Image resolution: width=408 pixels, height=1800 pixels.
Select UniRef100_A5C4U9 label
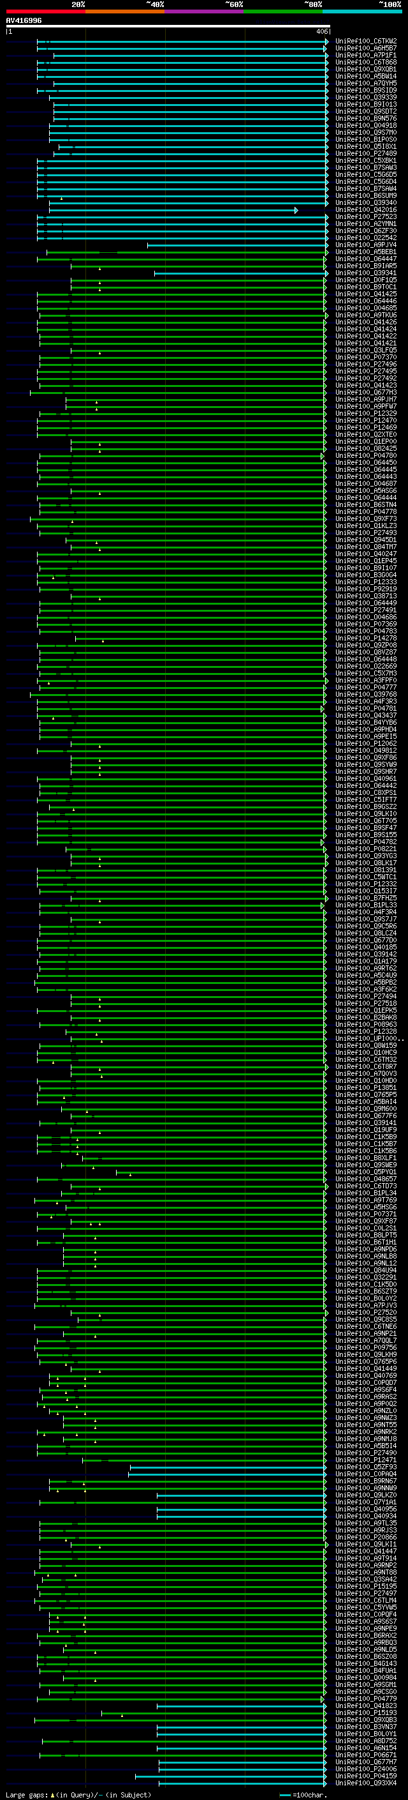[x=366, y=976]
